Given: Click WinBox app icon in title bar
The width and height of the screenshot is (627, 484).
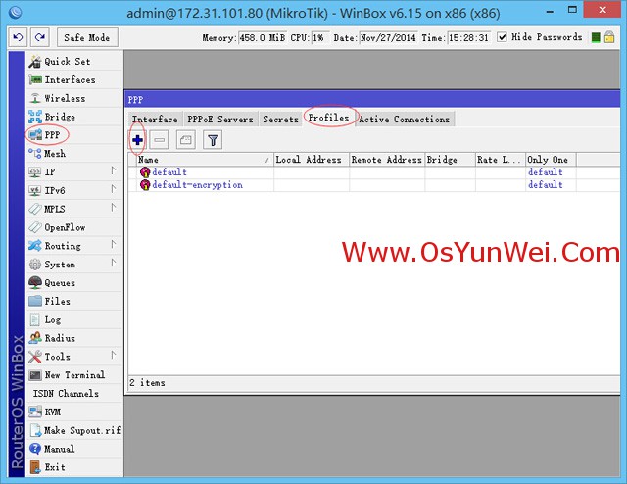Looking at the screenshot, I should tap(15, 13).
